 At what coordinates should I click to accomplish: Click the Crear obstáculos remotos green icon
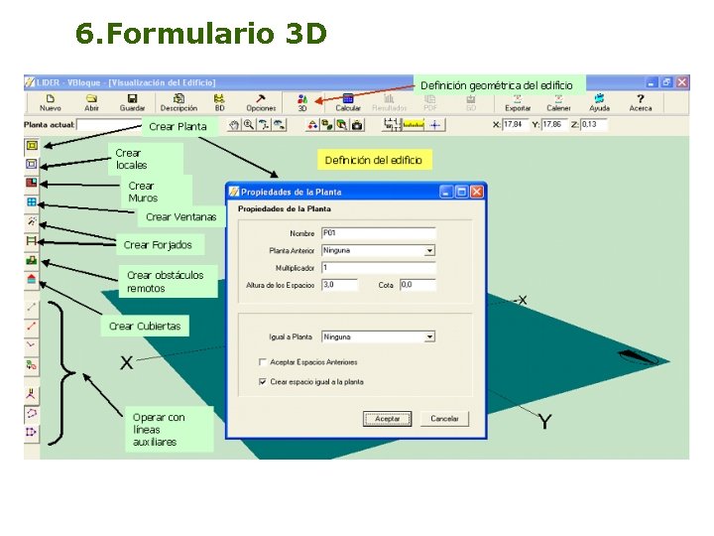[32, 260]
